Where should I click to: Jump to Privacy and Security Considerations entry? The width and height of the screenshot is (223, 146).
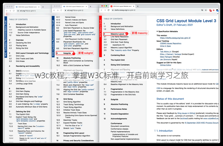pos(78,141)
